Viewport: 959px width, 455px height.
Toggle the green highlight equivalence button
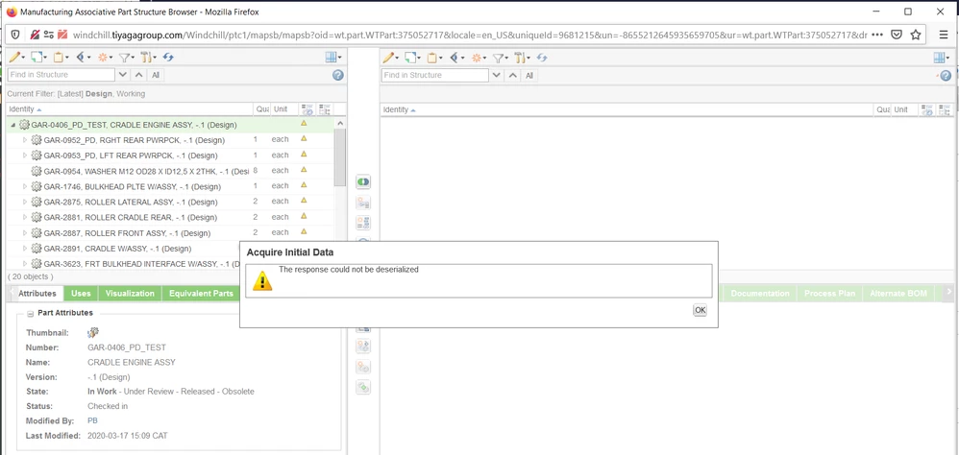363,182
